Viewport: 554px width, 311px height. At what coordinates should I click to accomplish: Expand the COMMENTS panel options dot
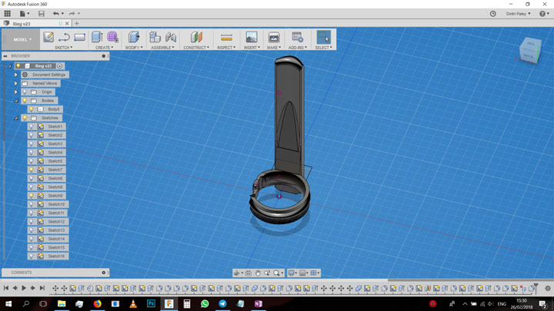(104, 273)
